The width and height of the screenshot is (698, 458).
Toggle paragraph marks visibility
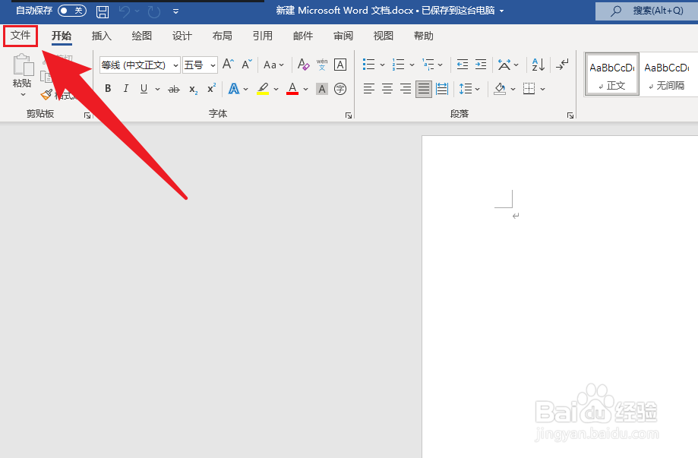(x=561, y=65)
